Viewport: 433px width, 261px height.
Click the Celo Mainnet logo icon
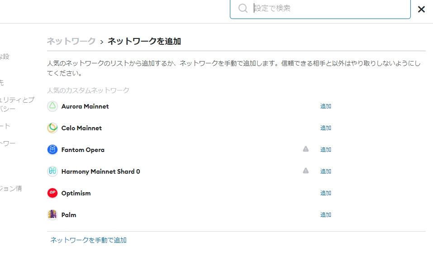point(52,128)
